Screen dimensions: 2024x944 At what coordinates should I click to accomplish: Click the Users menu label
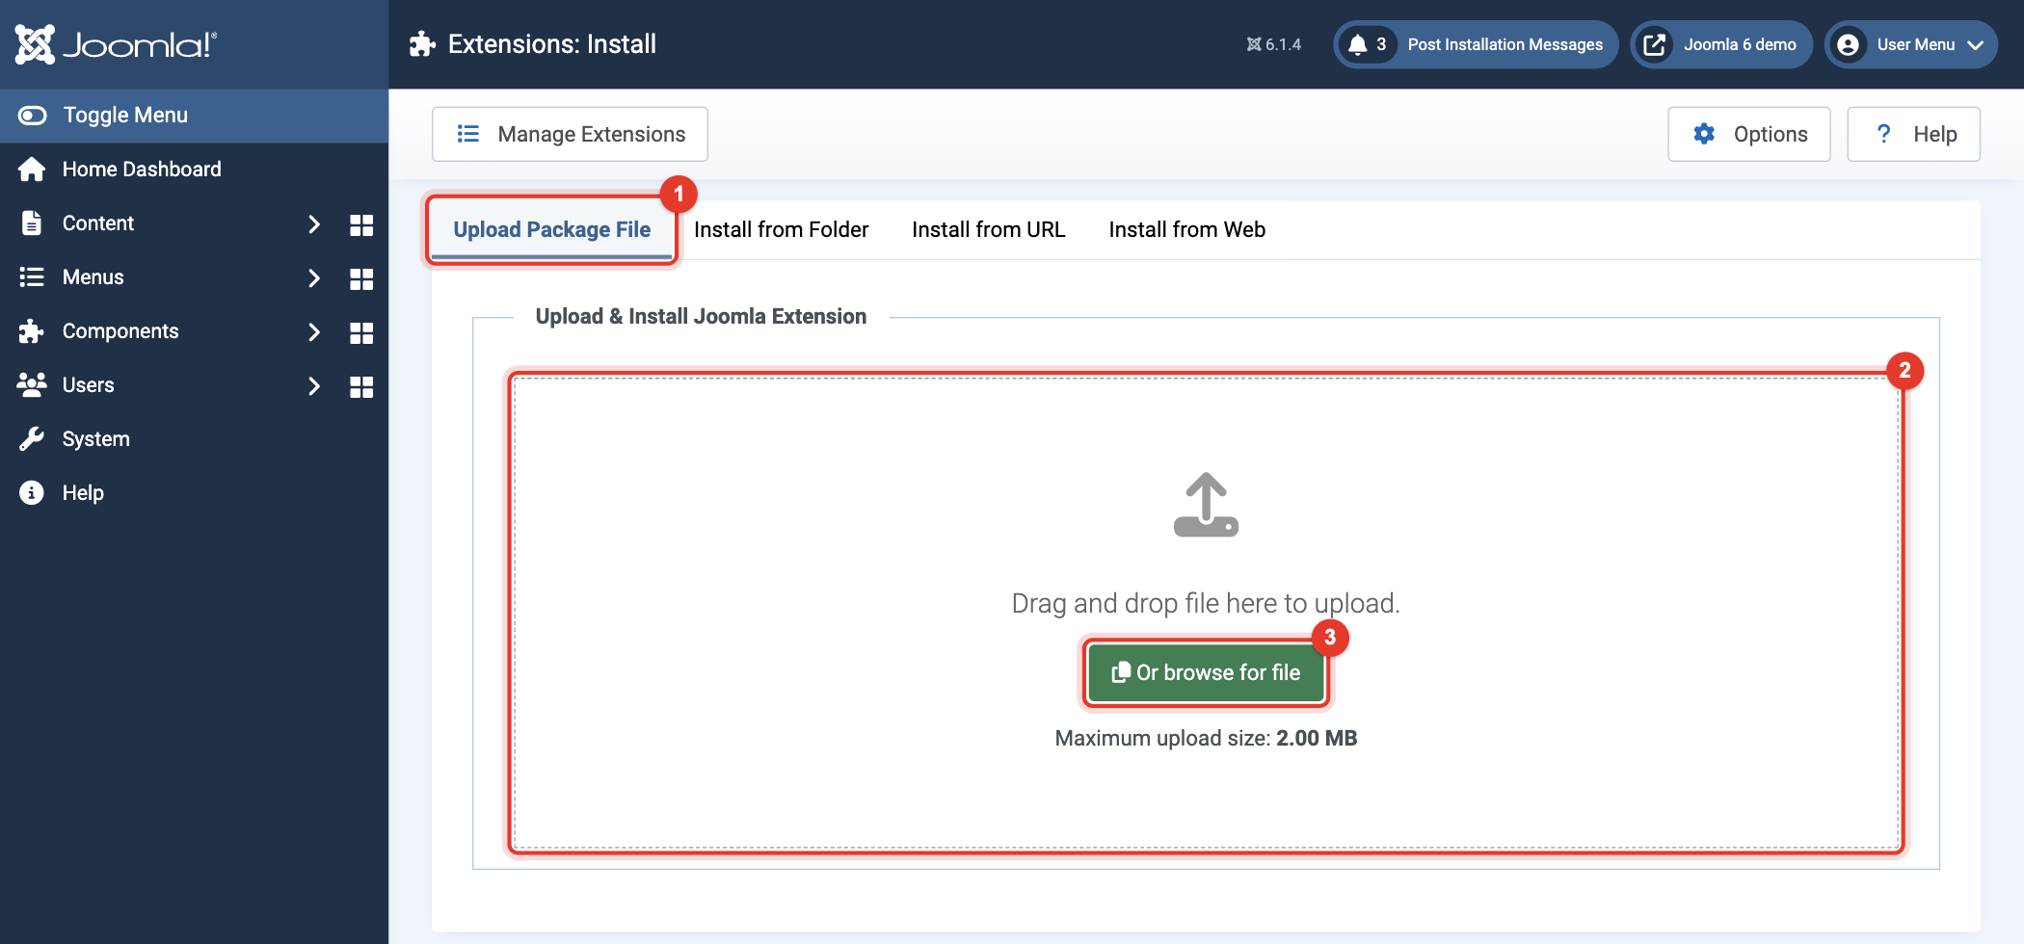click(89, 385)
